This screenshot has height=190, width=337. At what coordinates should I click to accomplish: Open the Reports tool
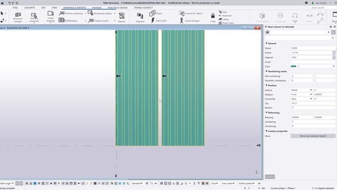pos(122,17)
